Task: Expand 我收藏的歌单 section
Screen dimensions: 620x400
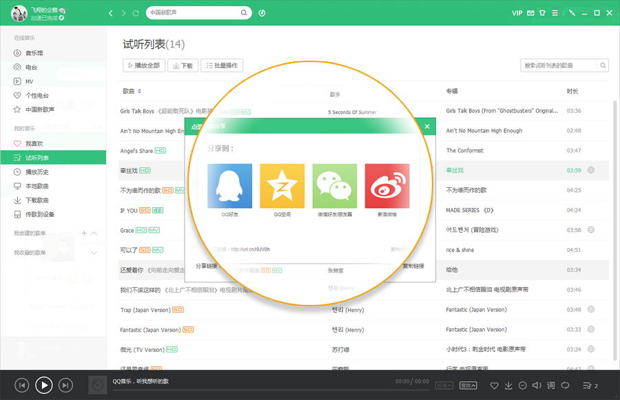Action: click(x=94, y=253)
